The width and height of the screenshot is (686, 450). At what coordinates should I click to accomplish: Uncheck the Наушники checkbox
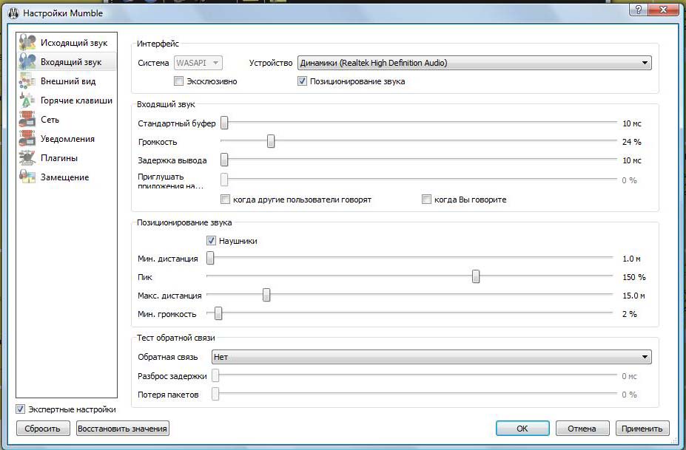click(x=211, y=241)
